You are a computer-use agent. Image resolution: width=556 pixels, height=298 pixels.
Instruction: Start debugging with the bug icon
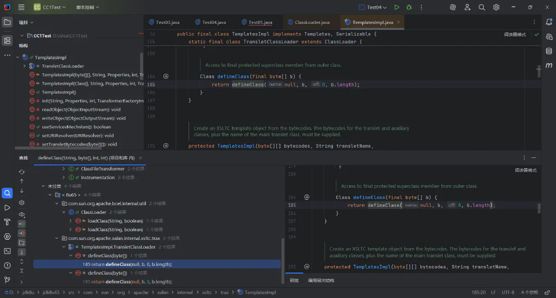coord(409,7)
